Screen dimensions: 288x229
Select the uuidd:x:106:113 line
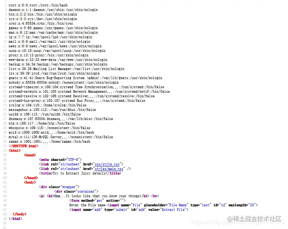pos(45,114)
